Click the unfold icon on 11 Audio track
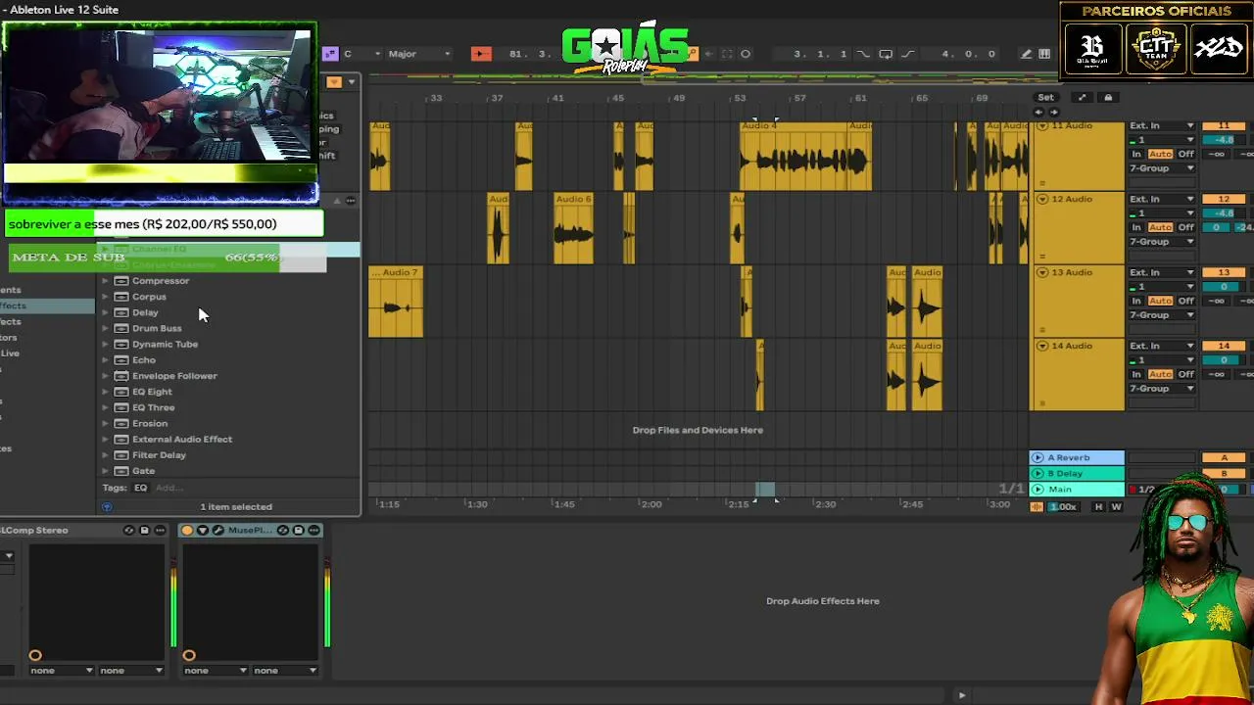Image resolution: width=1254 pixels, height=705 pixels. point(1042,126)
